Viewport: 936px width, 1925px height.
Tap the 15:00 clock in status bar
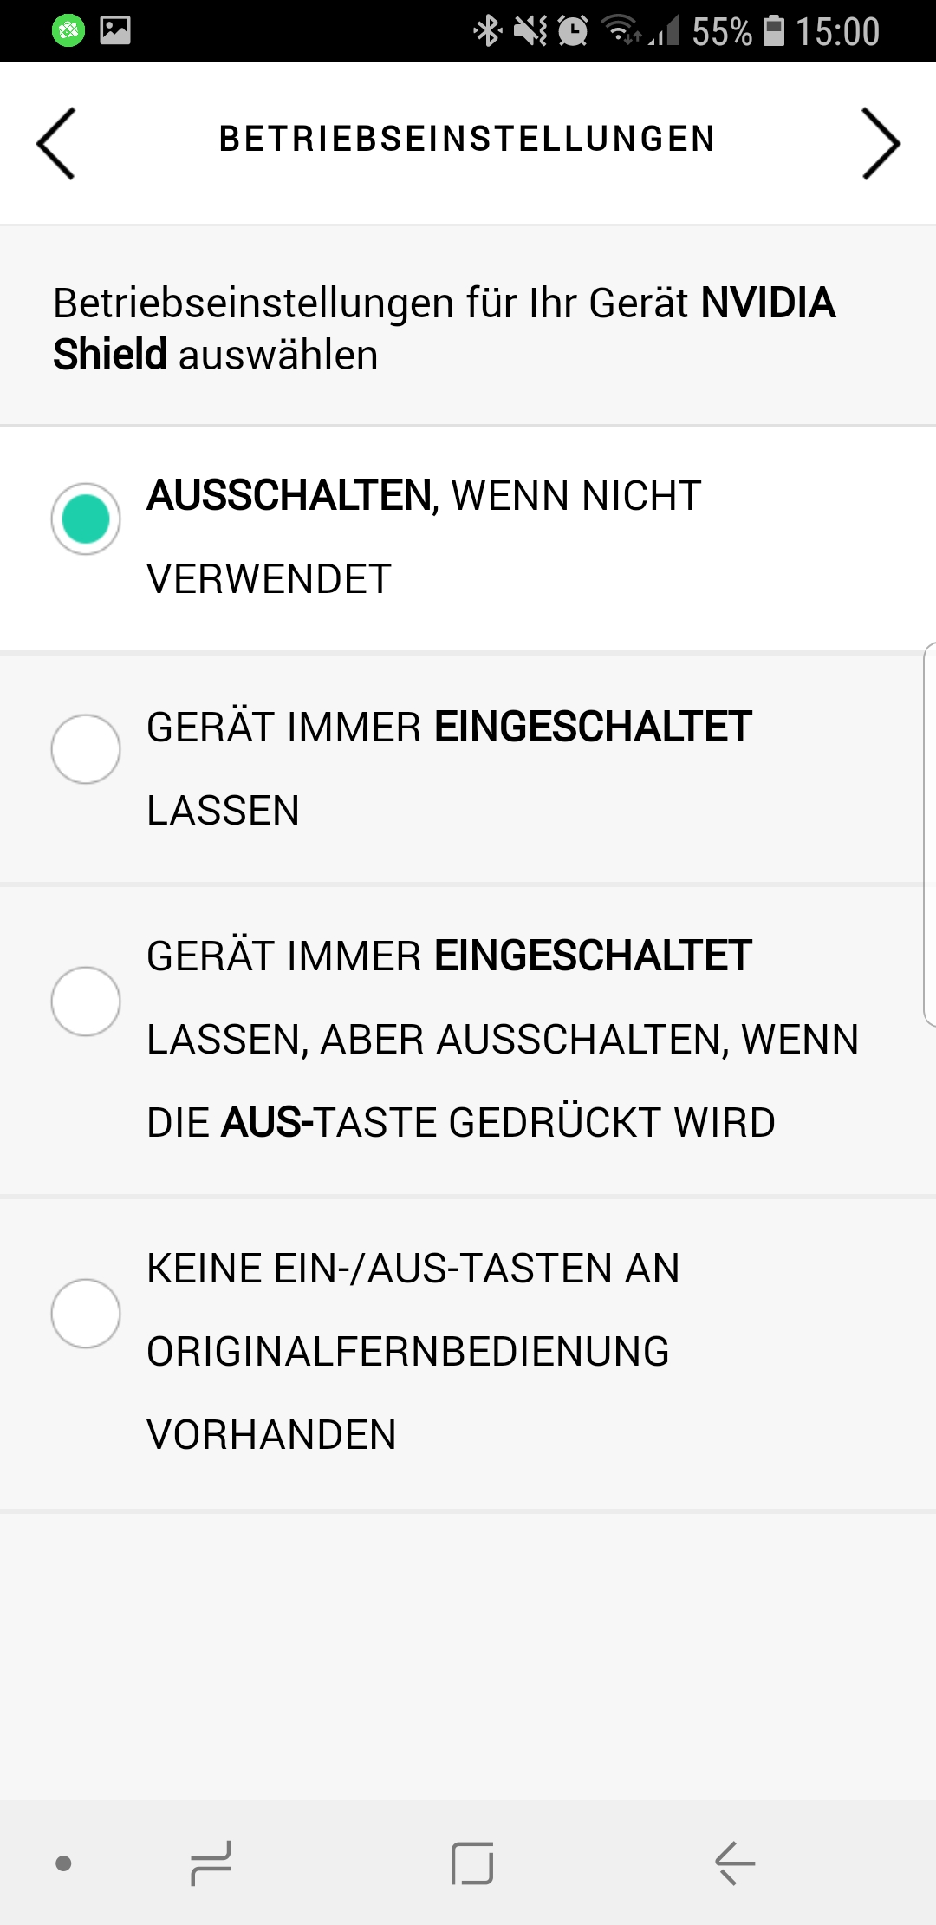(x=837, y=31)
